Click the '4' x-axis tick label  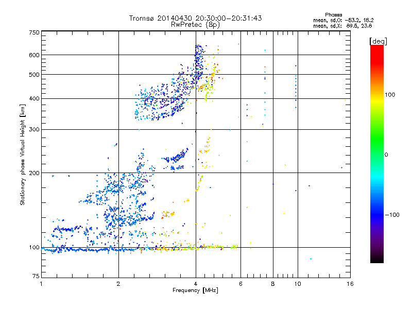click(196, 284)
